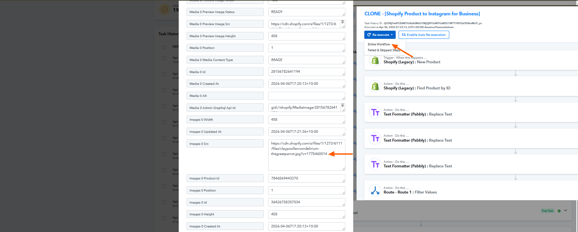Open the Re-execute dropdown button
Image resolution: width=578 pixels, height=232 pixels.
380,35
